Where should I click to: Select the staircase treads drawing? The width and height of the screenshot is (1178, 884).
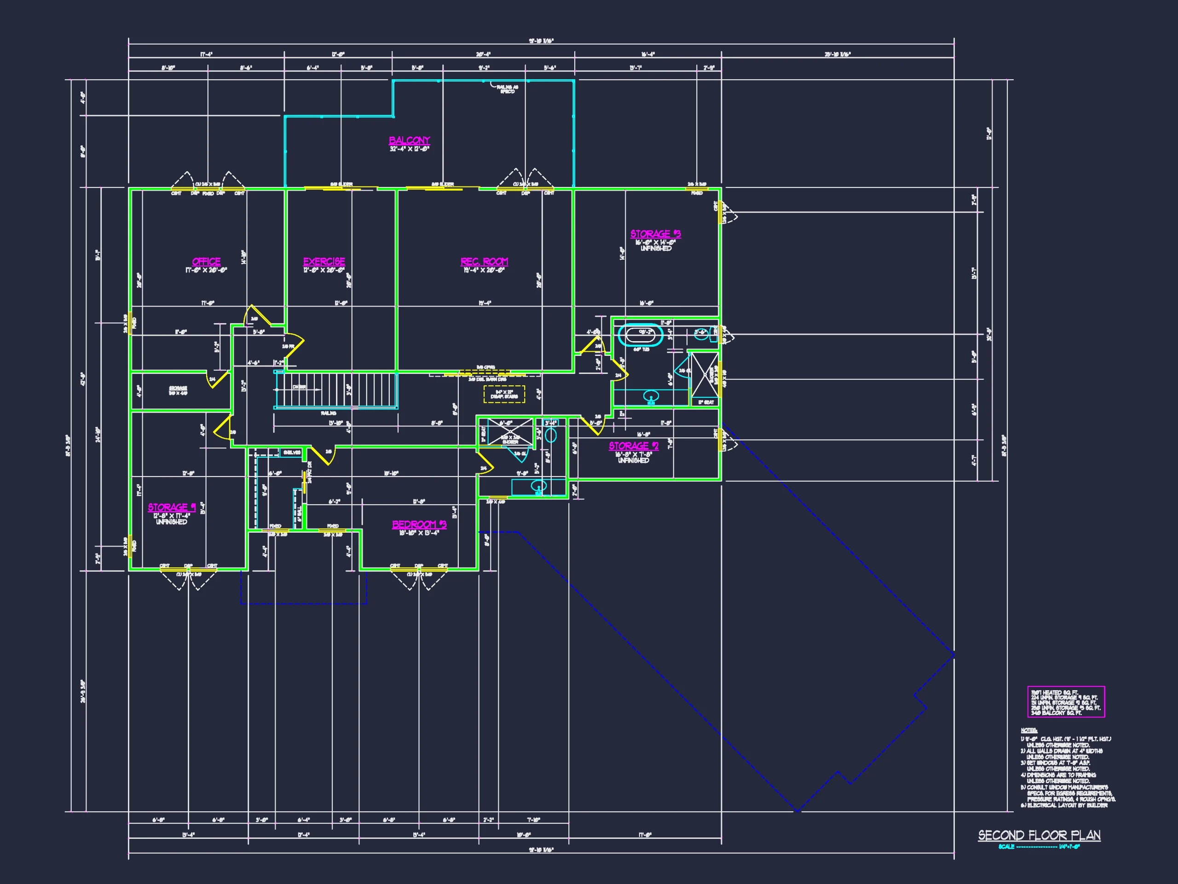point(336,390)
